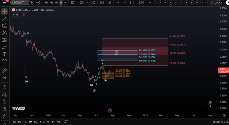This screenshot has height=125, width=229.
Task: Click the LDO layout name
Action: 141,2
